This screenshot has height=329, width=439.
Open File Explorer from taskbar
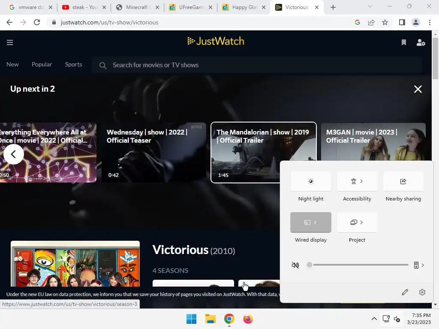pos(210,319)
